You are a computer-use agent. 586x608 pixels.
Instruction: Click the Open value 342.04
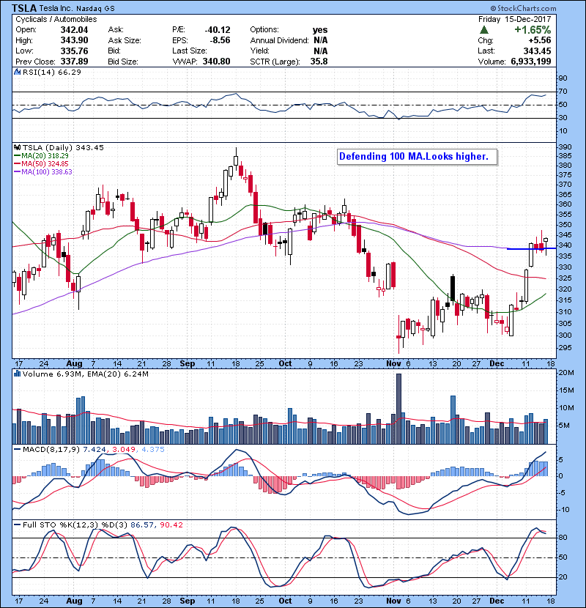click(74, 30)
